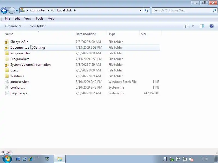
Task: Launch Internet Explorer from the taskbar
Action: (x=31, y=159)
